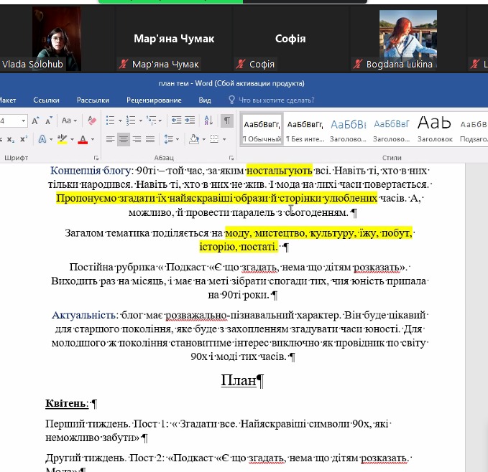Expand the numbering dropdown arrow
This screenshot has width=488, height=472.
coord(140,121)
